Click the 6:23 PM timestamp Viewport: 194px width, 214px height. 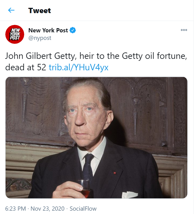click(x=16, y=208)
